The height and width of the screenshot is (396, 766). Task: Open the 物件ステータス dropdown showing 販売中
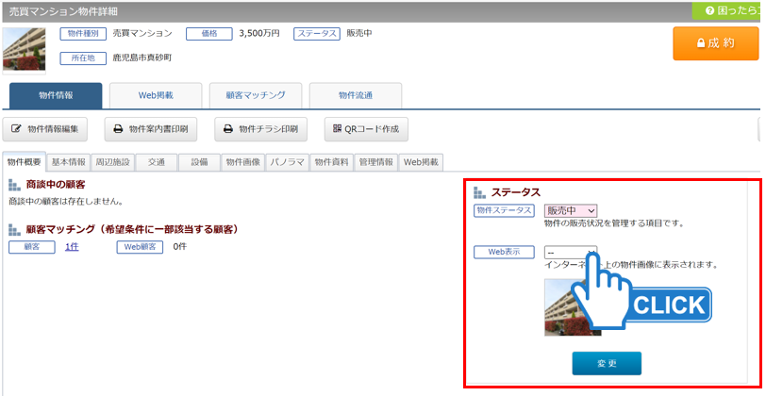(x=571, y=211)
